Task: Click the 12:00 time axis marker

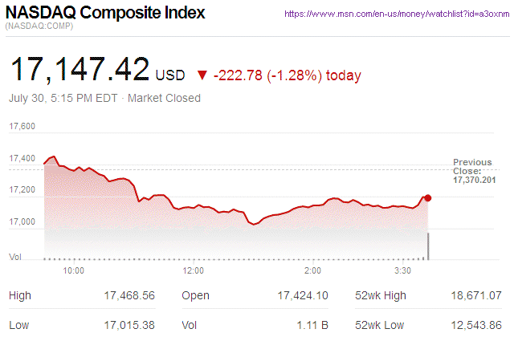Action: point(194,271)
